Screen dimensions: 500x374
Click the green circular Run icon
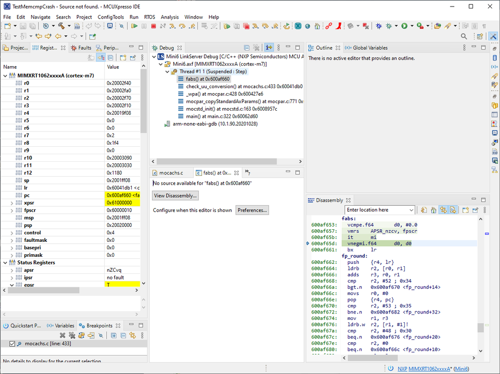[404, 26]
